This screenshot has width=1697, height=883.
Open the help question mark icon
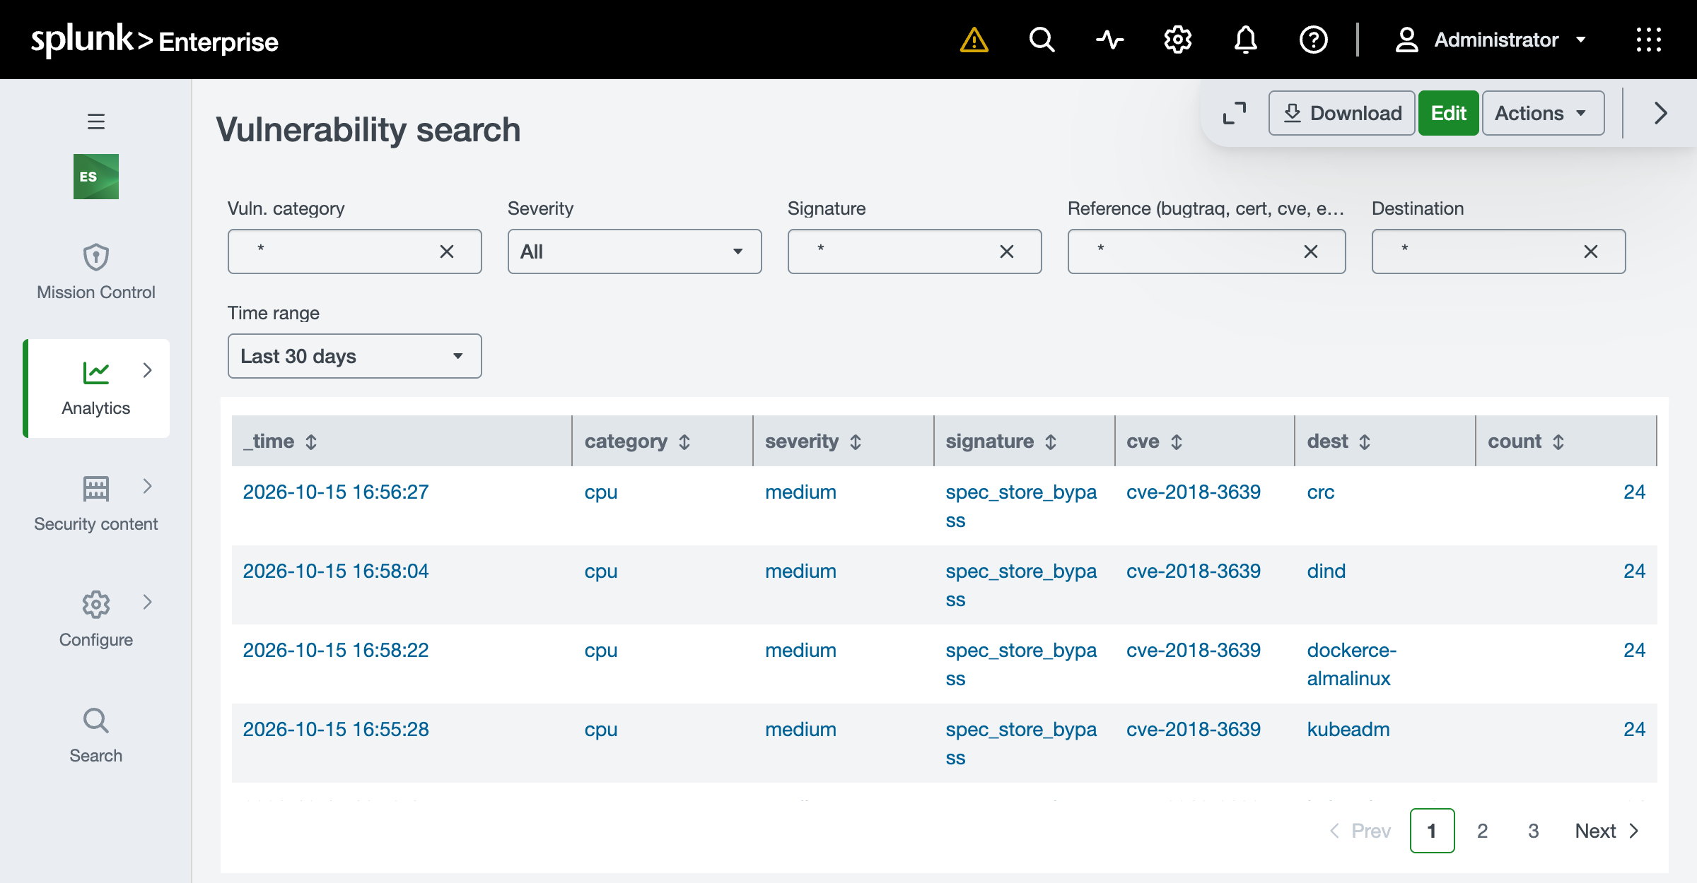(1313, 40)
